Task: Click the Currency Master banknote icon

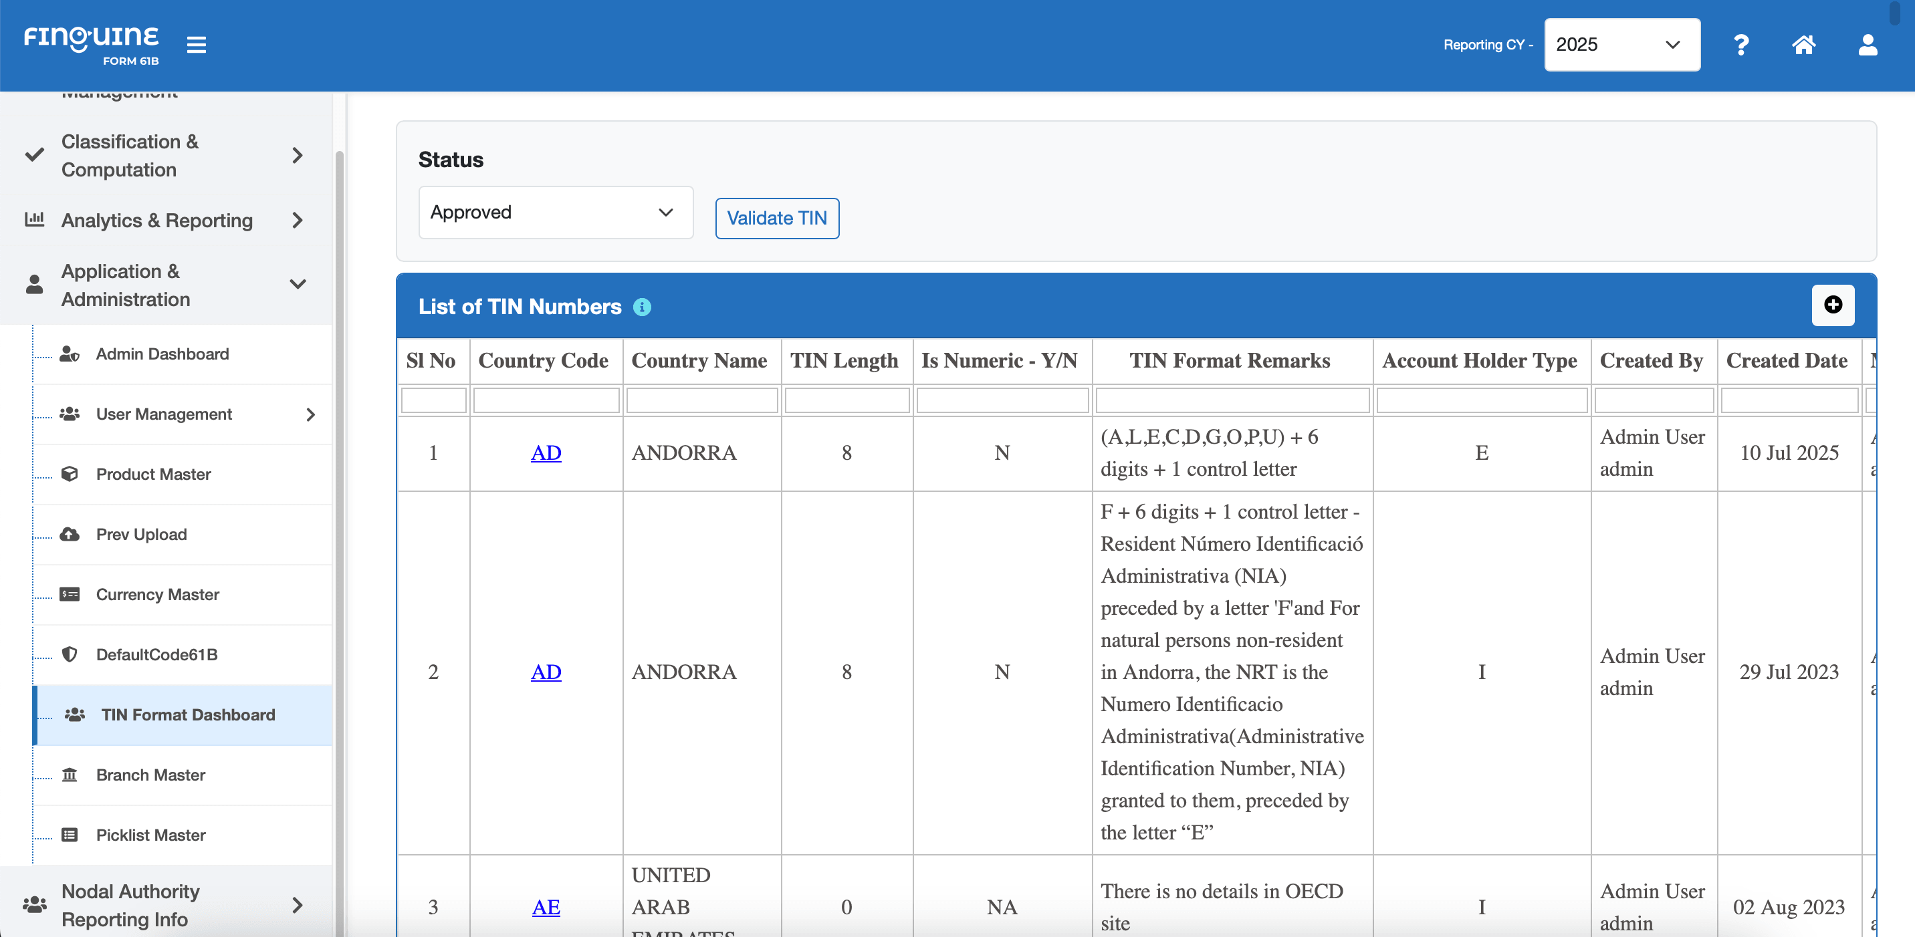Action: click(x=71, y=594)
